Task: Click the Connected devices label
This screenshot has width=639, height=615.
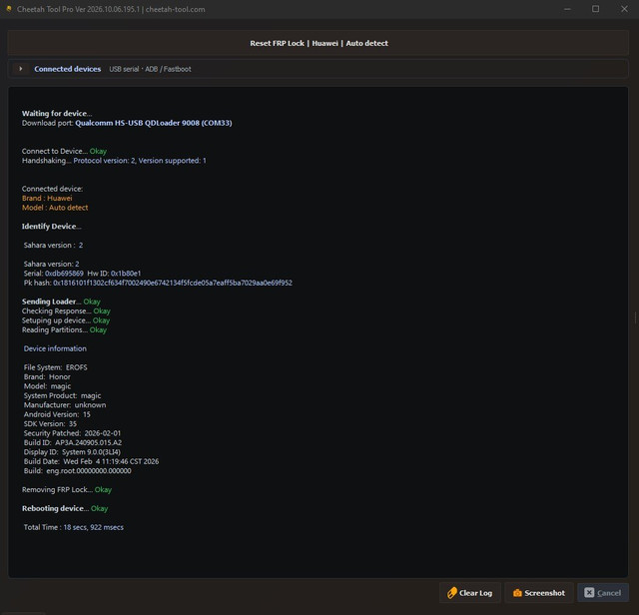Action: pos(67,69)
